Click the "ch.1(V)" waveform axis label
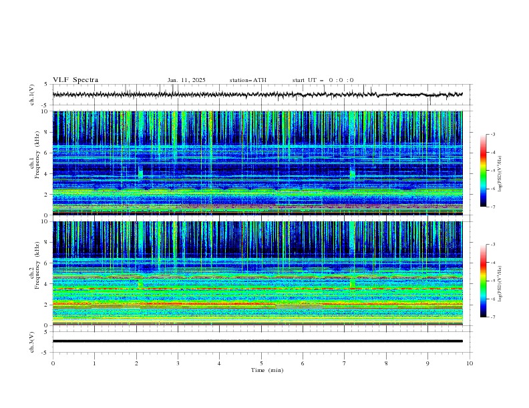The image size is (529, 408). [x=32, y=95]
